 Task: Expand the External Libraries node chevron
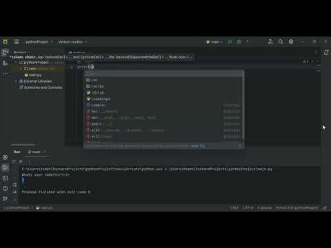tap(16, 81)
